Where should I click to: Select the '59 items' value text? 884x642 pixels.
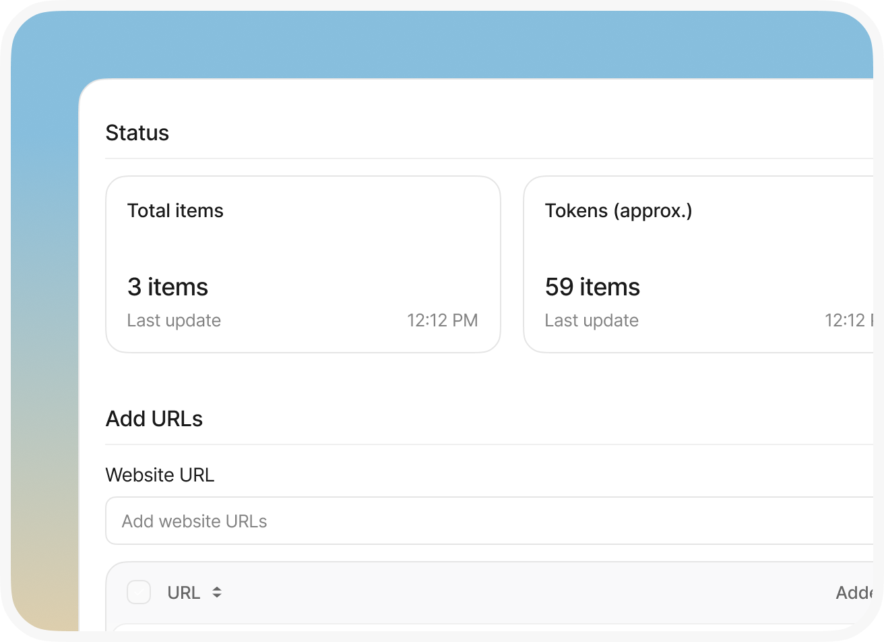pos(592,287)
